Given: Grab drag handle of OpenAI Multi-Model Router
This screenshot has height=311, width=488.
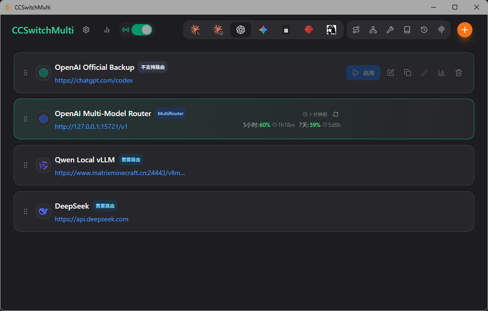Looking at the screenshot, I should 26,119.
